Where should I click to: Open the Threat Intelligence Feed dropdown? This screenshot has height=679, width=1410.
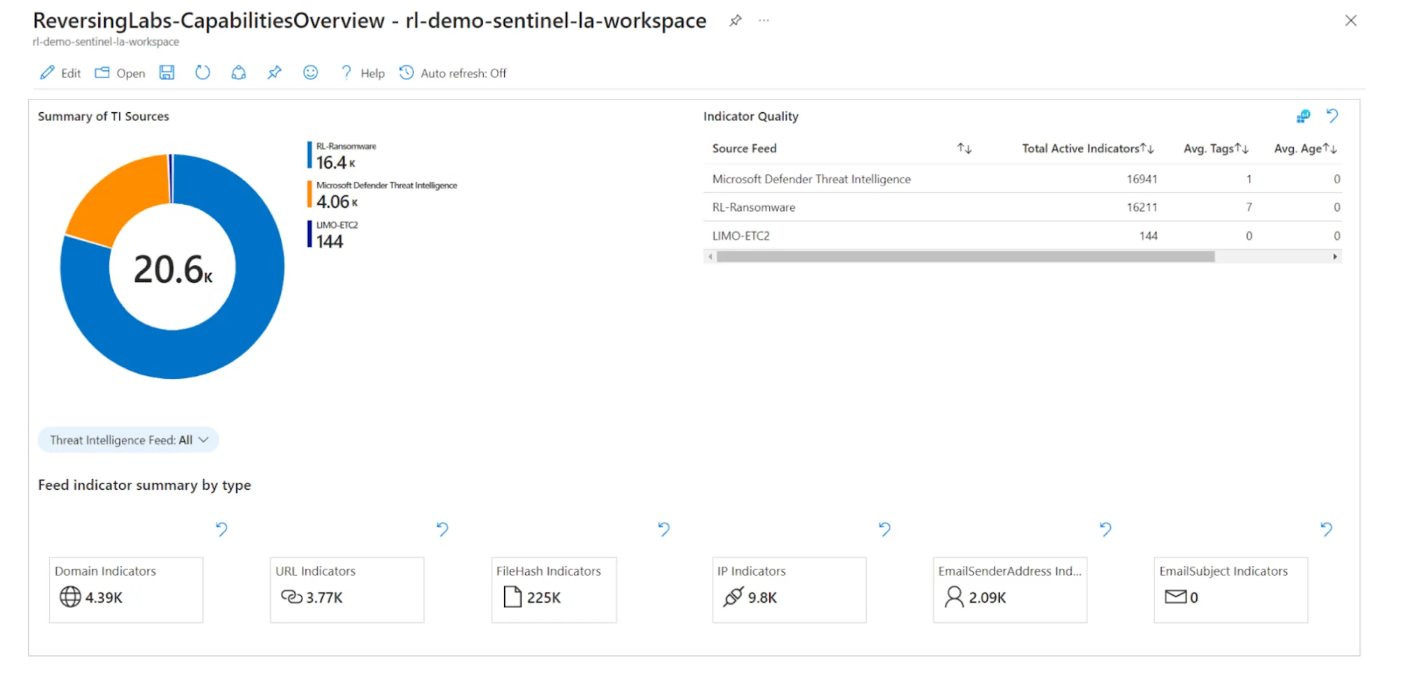tap(127, 440)
